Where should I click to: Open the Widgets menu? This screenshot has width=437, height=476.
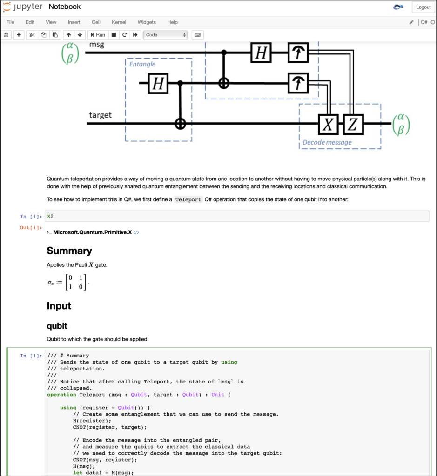coord(147,22)
